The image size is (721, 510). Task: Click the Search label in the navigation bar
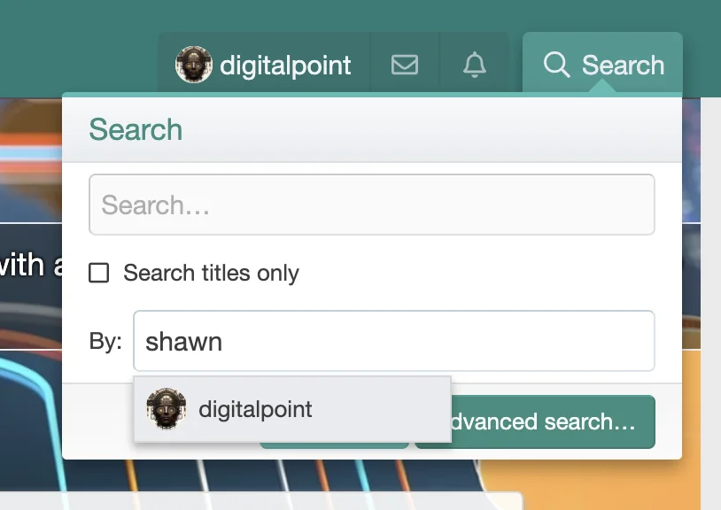(x=623, y=65)
